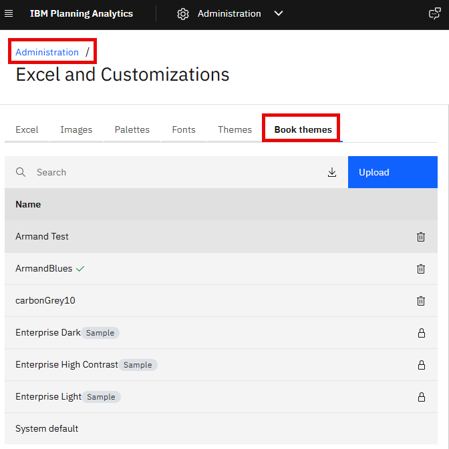The width and height of the screenshot is (449, 449).
Task: Click the Enterprise Dark lock icon
Action: coord(421,333)
